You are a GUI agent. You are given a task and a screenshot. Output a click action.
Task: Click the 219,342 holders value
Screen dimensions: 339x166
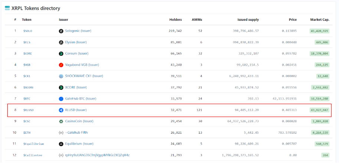click(x=175, y=31)
